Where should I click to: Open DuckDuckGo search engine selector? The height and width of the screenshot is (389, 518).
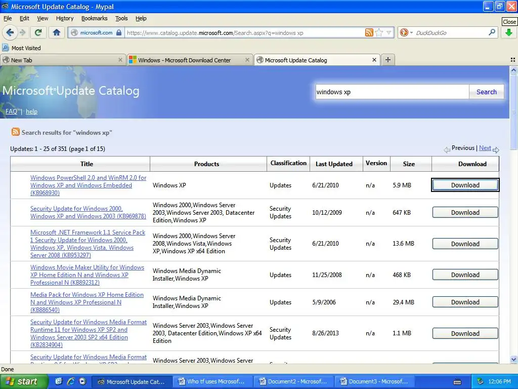pyautogui.click(x=406, y=32)
